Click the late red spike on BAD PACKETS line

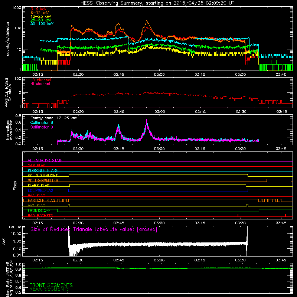(285, 215)
